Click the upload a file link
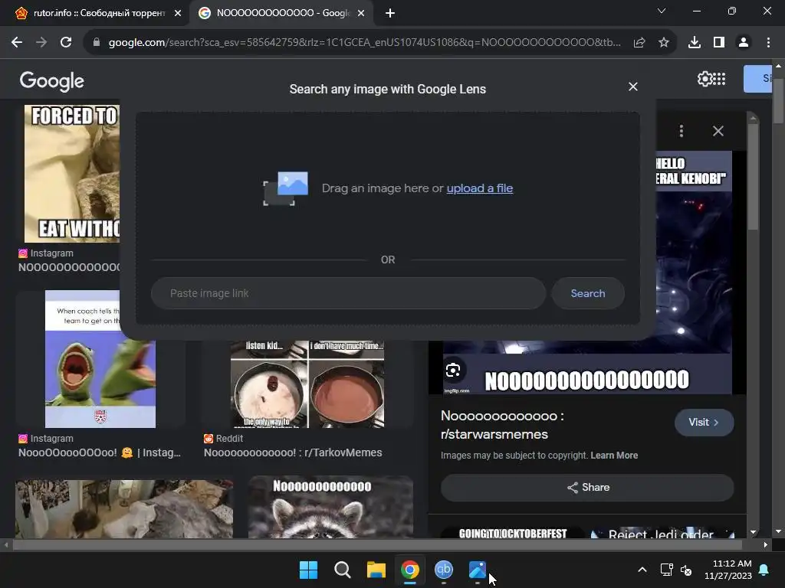785x588 pixels. tap(480, 188)
